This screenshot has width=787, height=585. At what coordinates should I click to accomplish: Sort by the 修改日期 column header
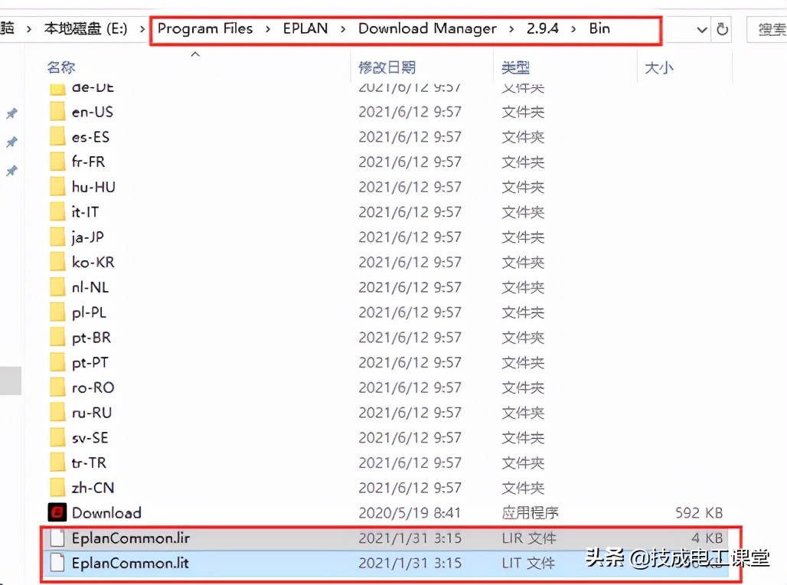(x=387, y=67)
